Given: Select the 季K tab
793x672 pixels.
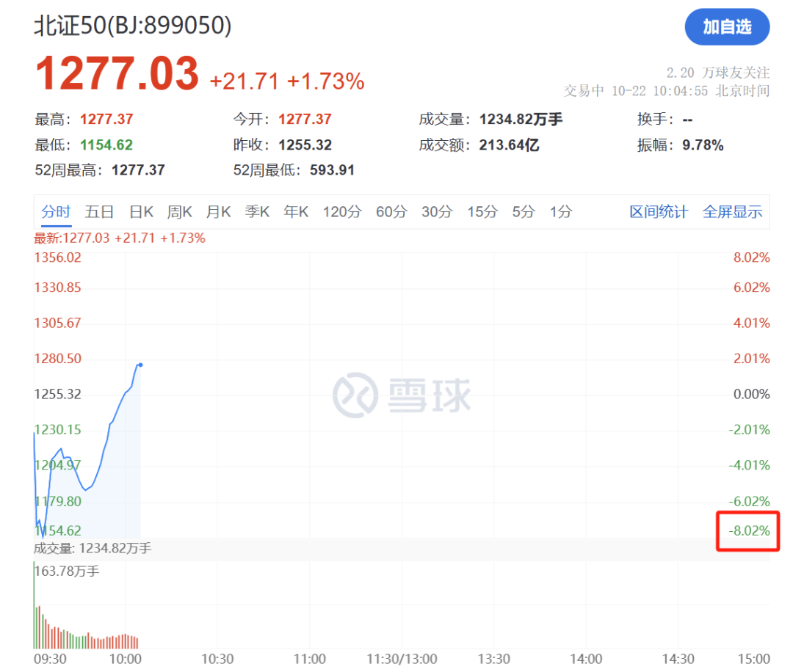Looking at the screenshot, I should [x=257, y=212].
